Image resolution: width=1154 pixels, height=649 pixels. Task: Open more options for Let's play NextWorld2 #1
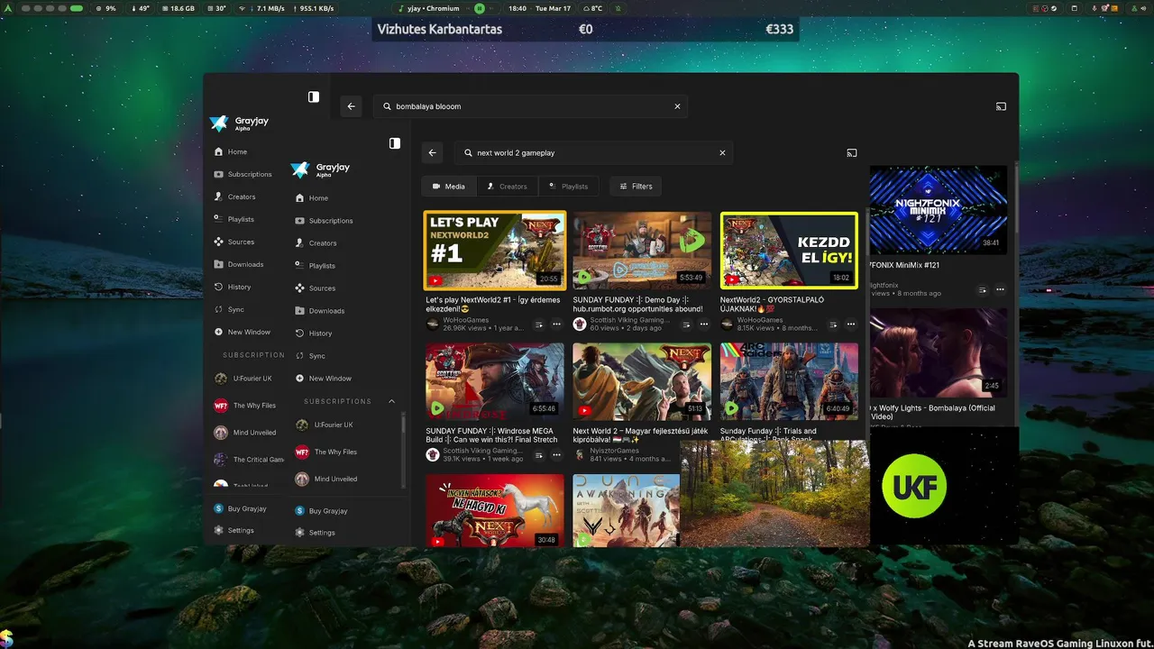tap(556, 324)
